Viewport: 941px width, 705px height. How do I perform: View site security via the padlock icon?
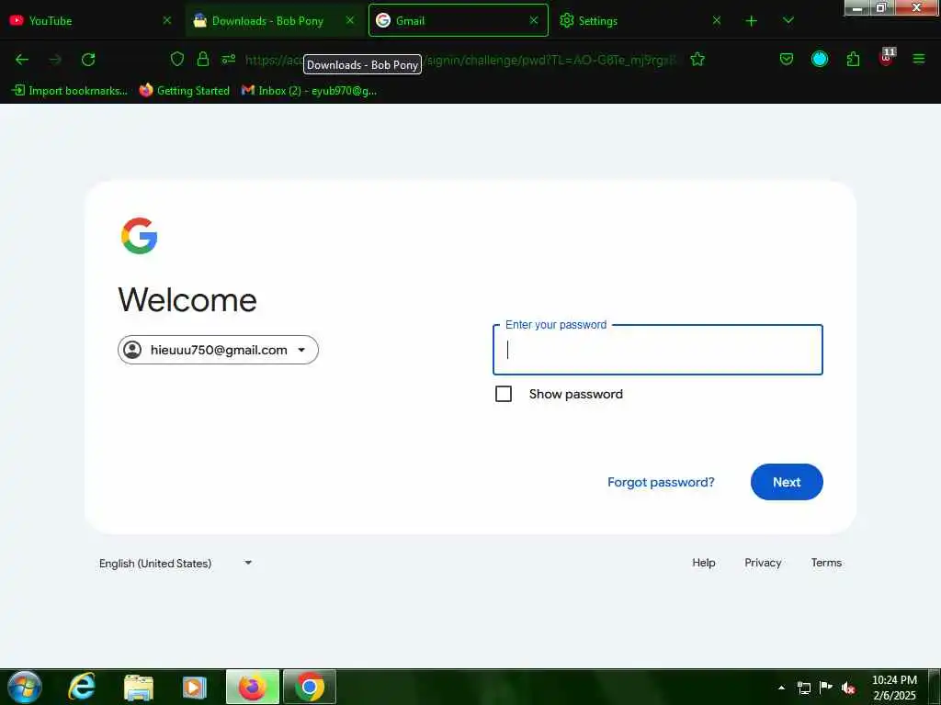point(203,59)
